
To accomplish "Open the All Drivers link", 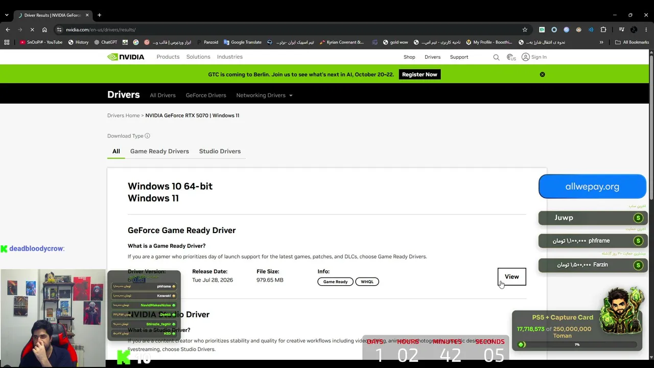I will tap(162, 95).
